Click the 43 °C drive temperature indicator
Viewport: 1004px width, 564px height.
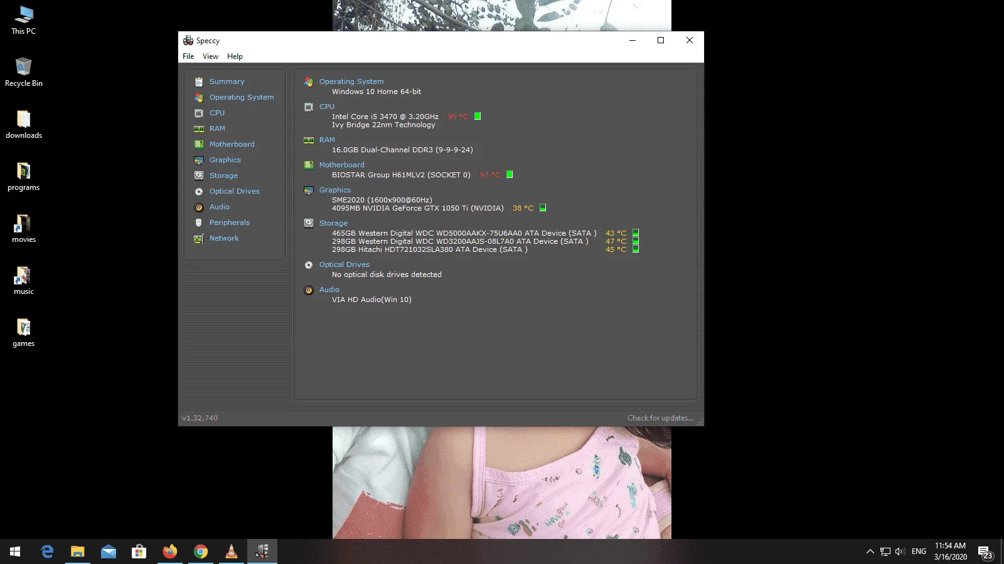(636, 232)
